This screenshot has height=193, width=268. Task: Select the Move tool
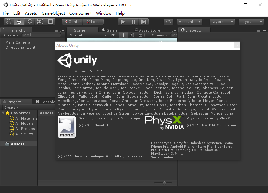click(19, 22)
